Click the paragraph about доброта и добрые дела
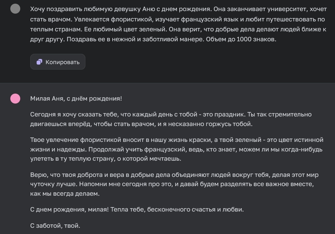335x234 pixels. point(166,184)
